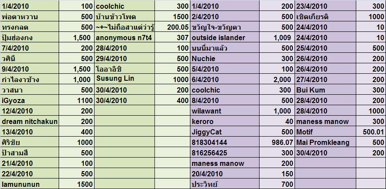Click the 'anonymous n7t4' cell
The image size is (386, 189).
[x=124, y=38]
